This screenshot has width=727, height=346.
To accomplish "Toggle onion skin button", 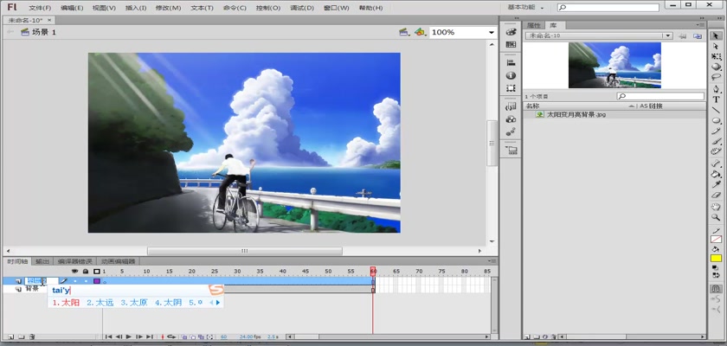I will pyautogui.click(x=184, y=336).
